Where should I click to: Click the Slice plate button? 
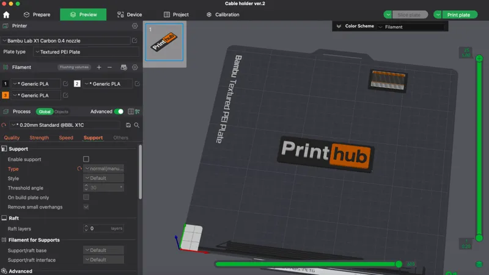(x=409, y=15)
